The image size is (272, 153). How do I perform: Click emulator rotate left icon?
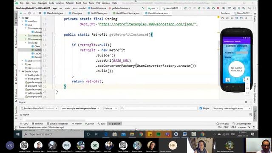pyautogui.click(x=236, y=18)
